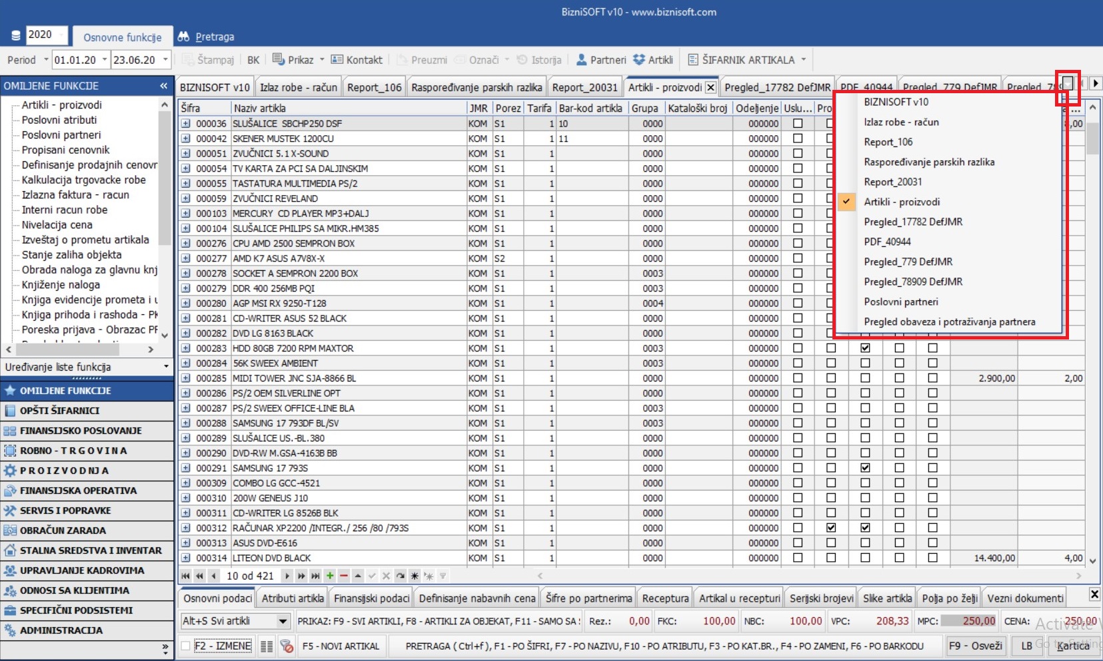The image size is (1103, 661).
Task: Expand the Uređivanje liste funkcija dropdown
Action: 166,367
